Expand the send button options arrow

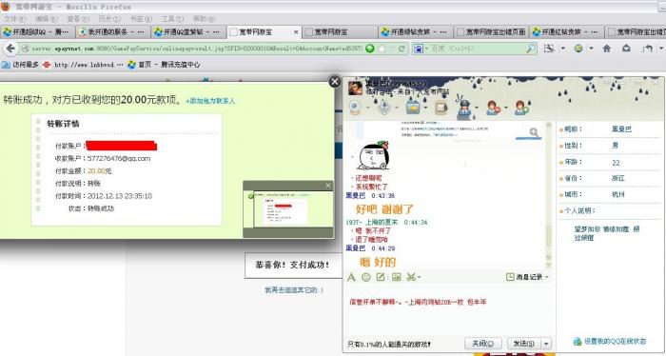[x=546, y=344]
